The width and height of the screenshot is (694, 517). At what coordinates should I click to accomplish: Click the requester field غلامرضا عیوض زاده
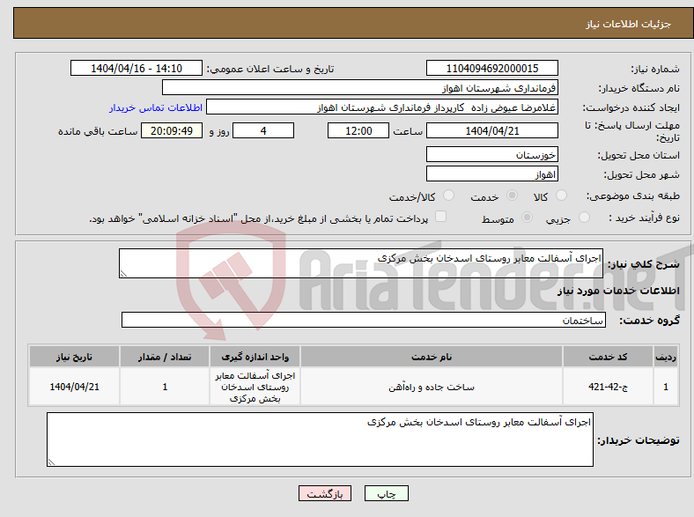(382, 107)
